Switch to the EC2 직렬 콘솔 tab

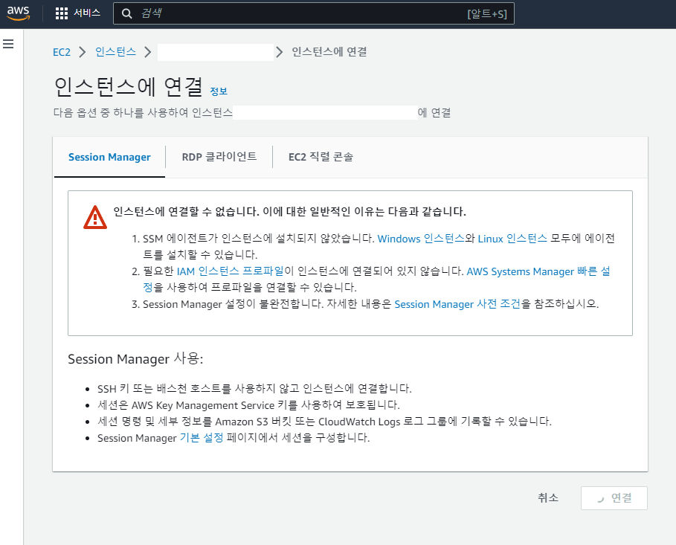click(321, 157)
